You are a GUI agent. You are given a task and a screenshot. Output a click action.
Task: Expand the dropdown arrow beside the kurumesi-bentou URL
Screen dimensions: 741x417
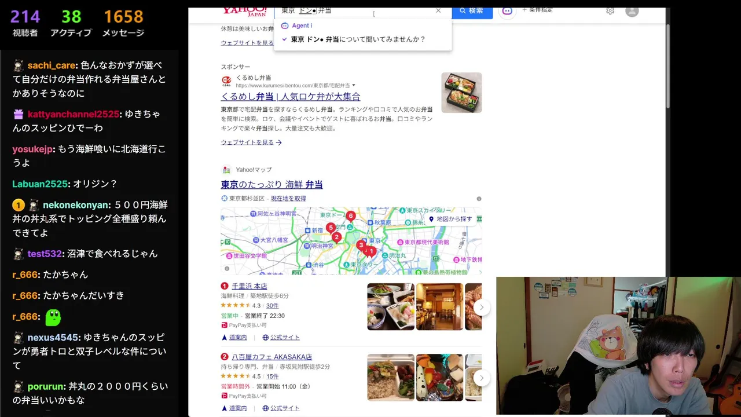(x=354, y=86)
